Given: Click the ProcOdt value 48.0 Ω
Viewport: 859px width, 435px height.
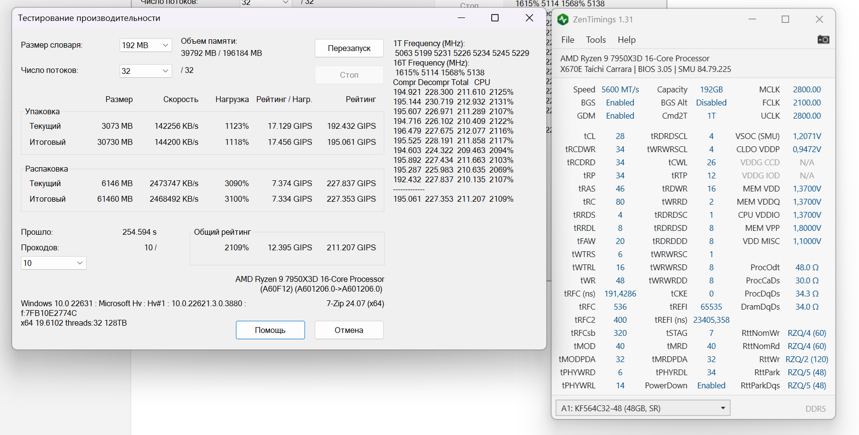Looking at the screenshot, I should pos(807,267).
